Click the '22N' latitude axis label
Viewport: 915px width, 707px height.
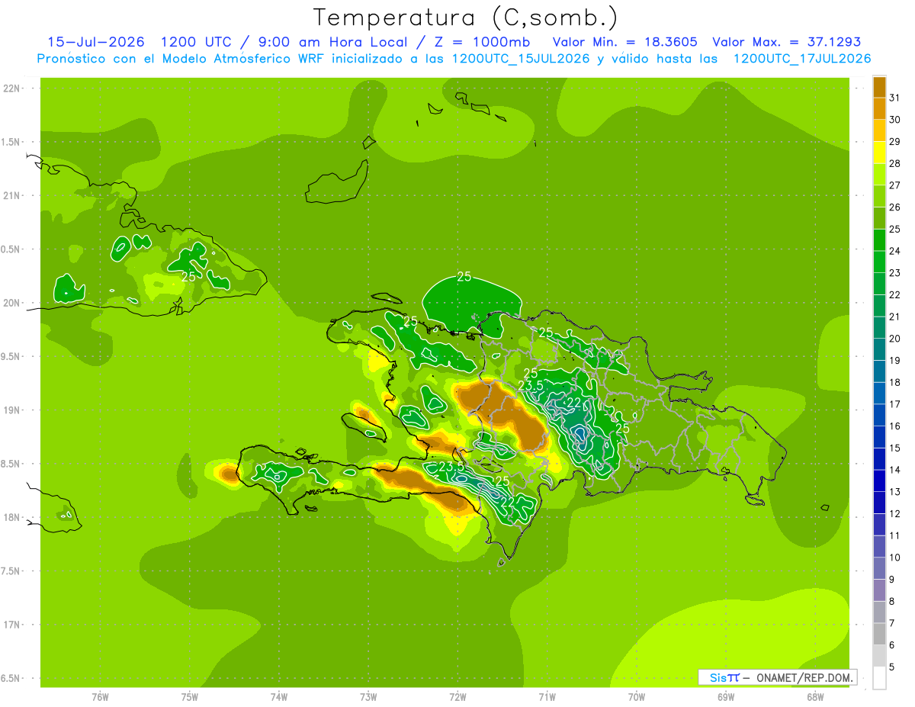coord(11,88)
